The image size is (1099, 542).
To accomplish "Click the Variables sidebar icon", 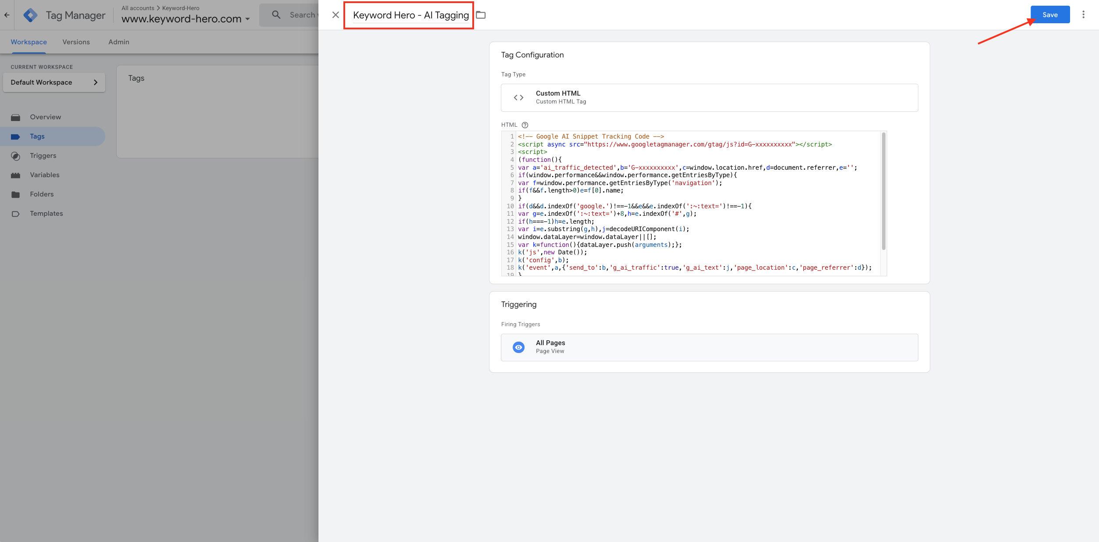I will (16, 175).
